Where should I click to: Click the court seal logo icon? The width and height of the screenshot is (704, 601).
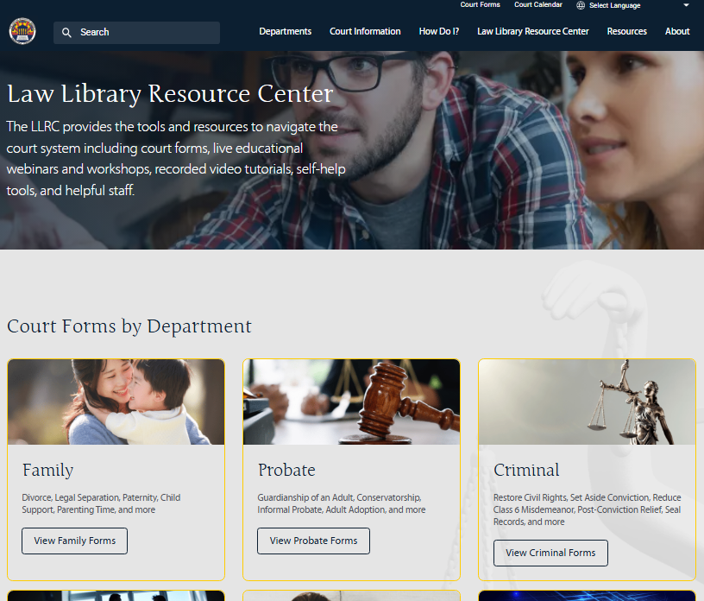pyautogui.click(x=22, y=31)
